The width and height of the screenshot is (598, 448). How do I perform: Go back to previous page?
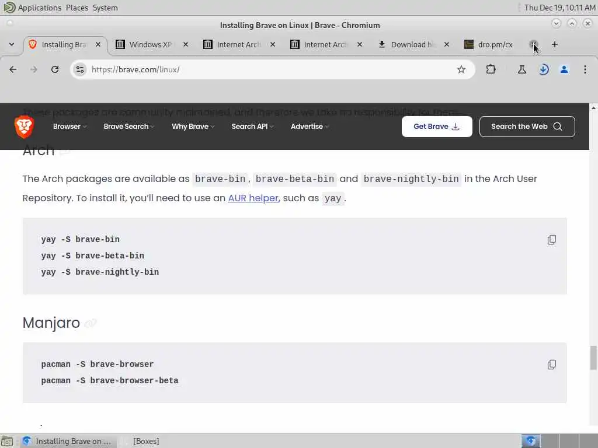13,69
